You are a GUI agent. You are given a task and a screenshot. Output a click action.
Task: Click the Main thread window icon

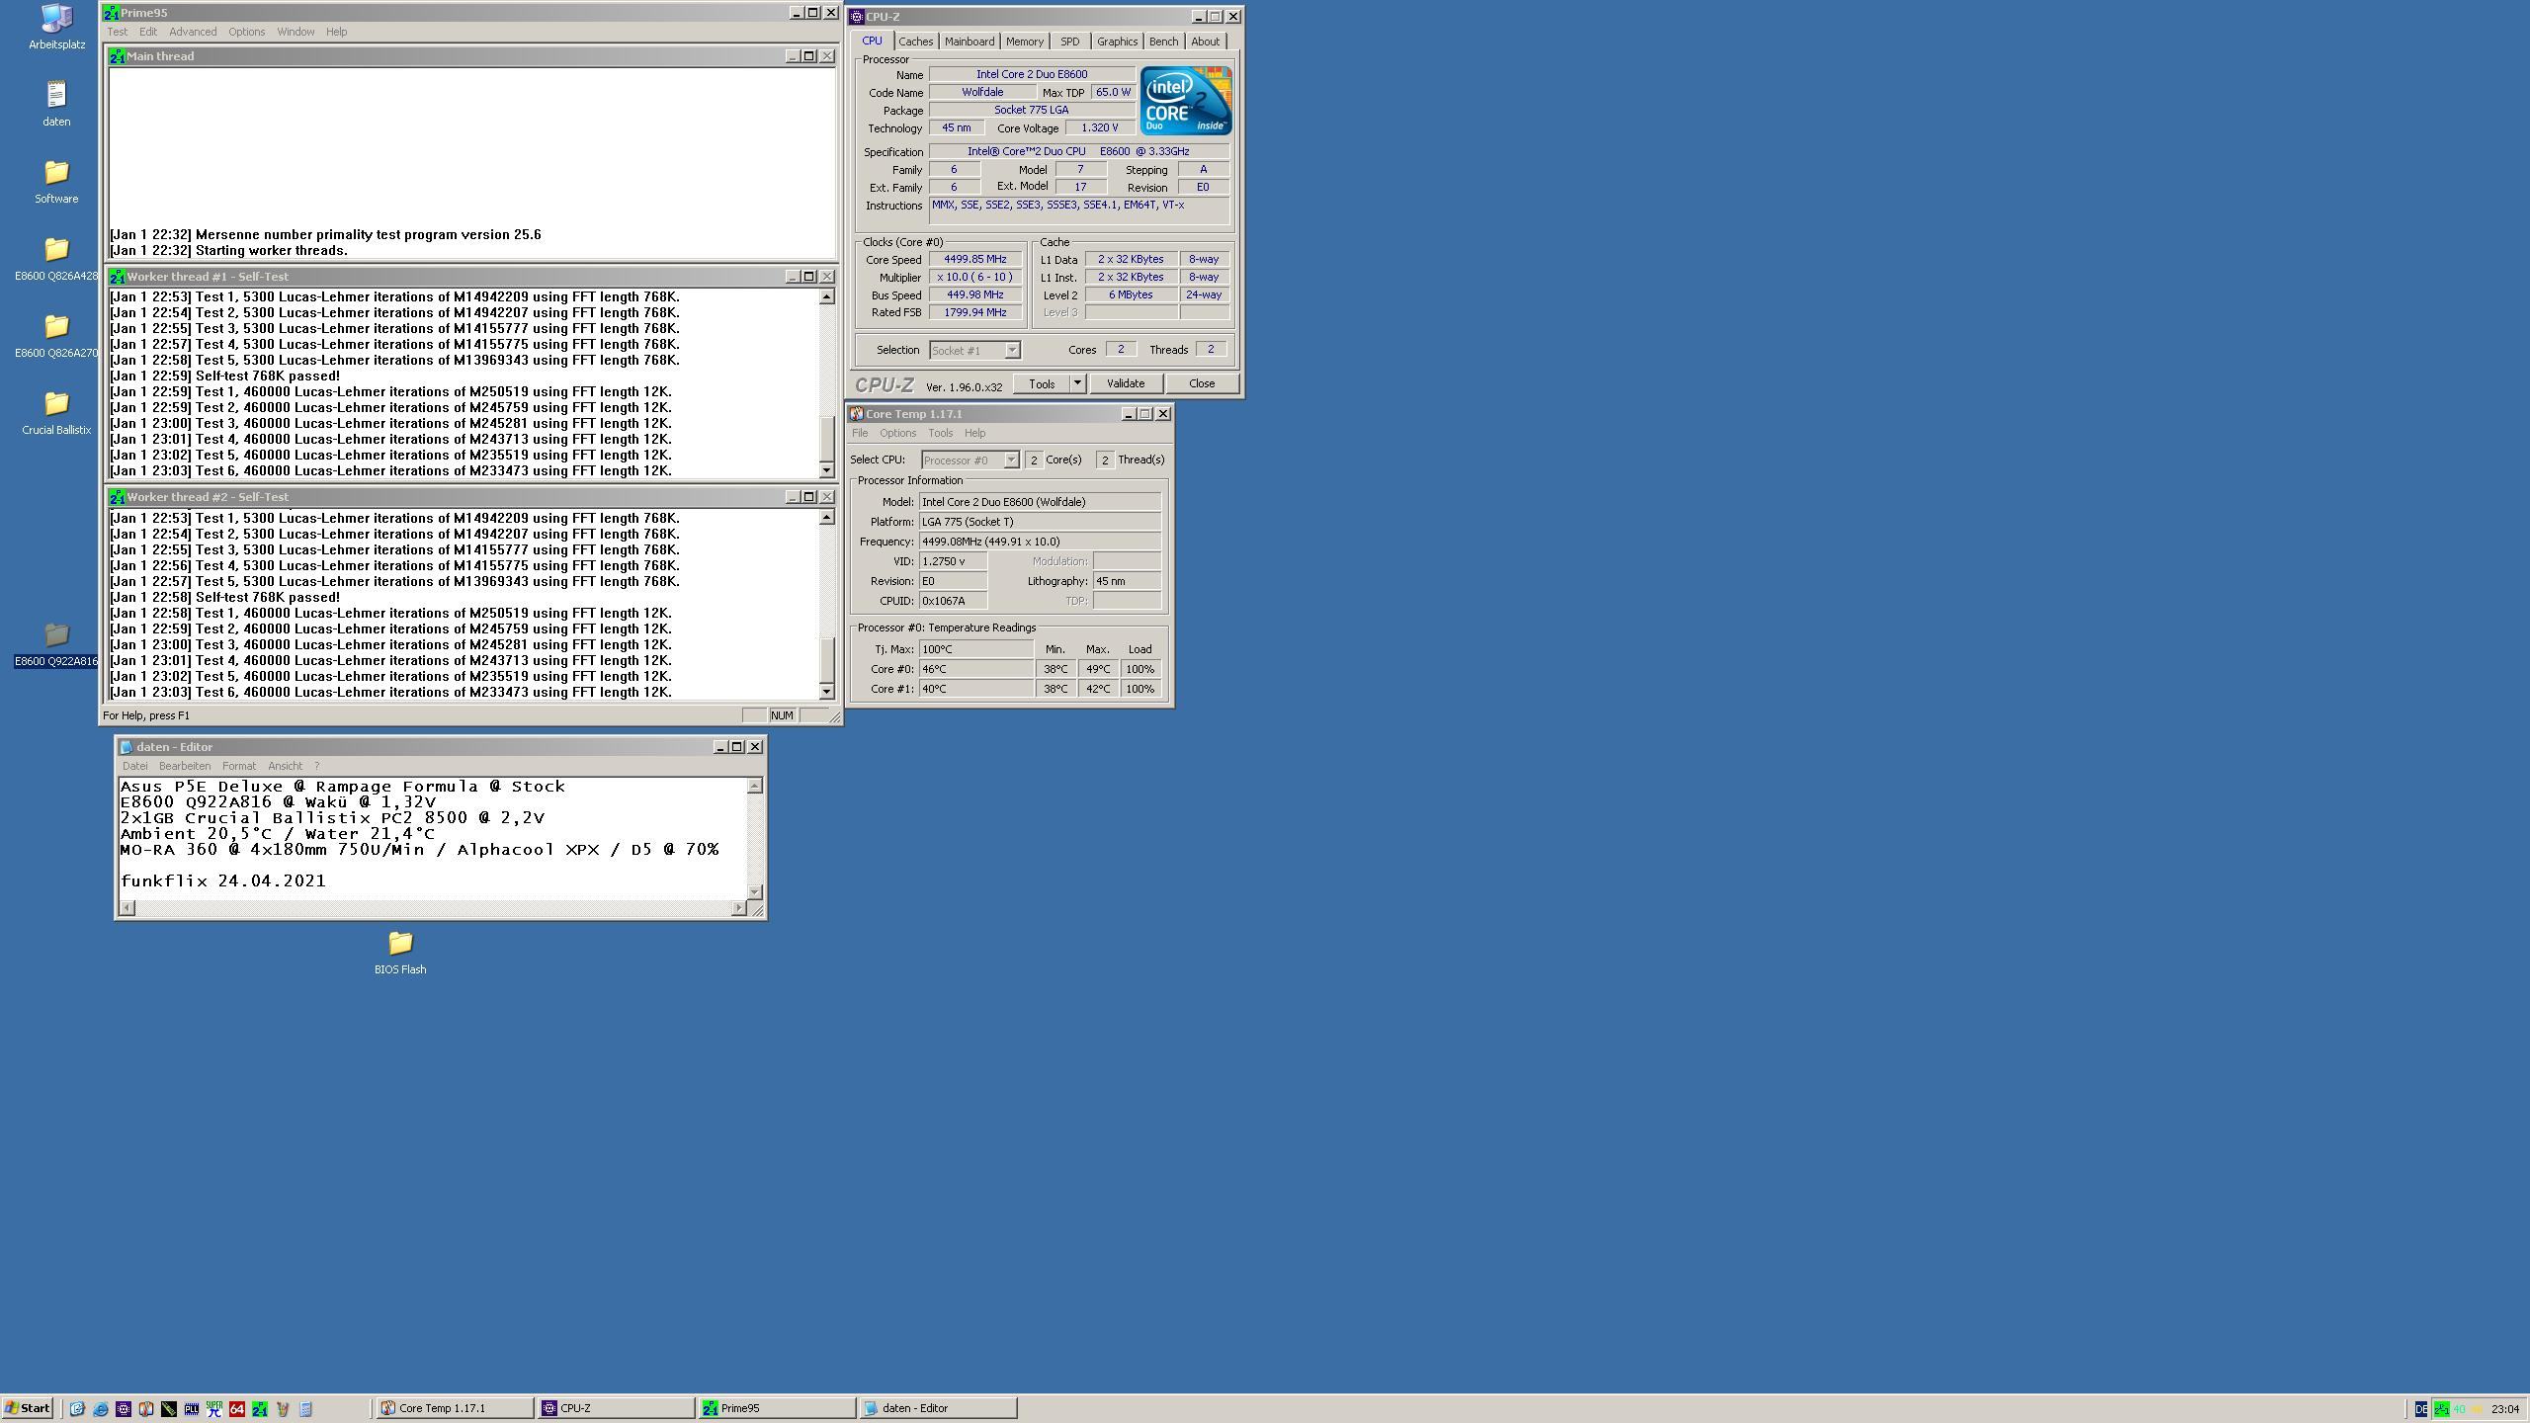pos(118,56)
